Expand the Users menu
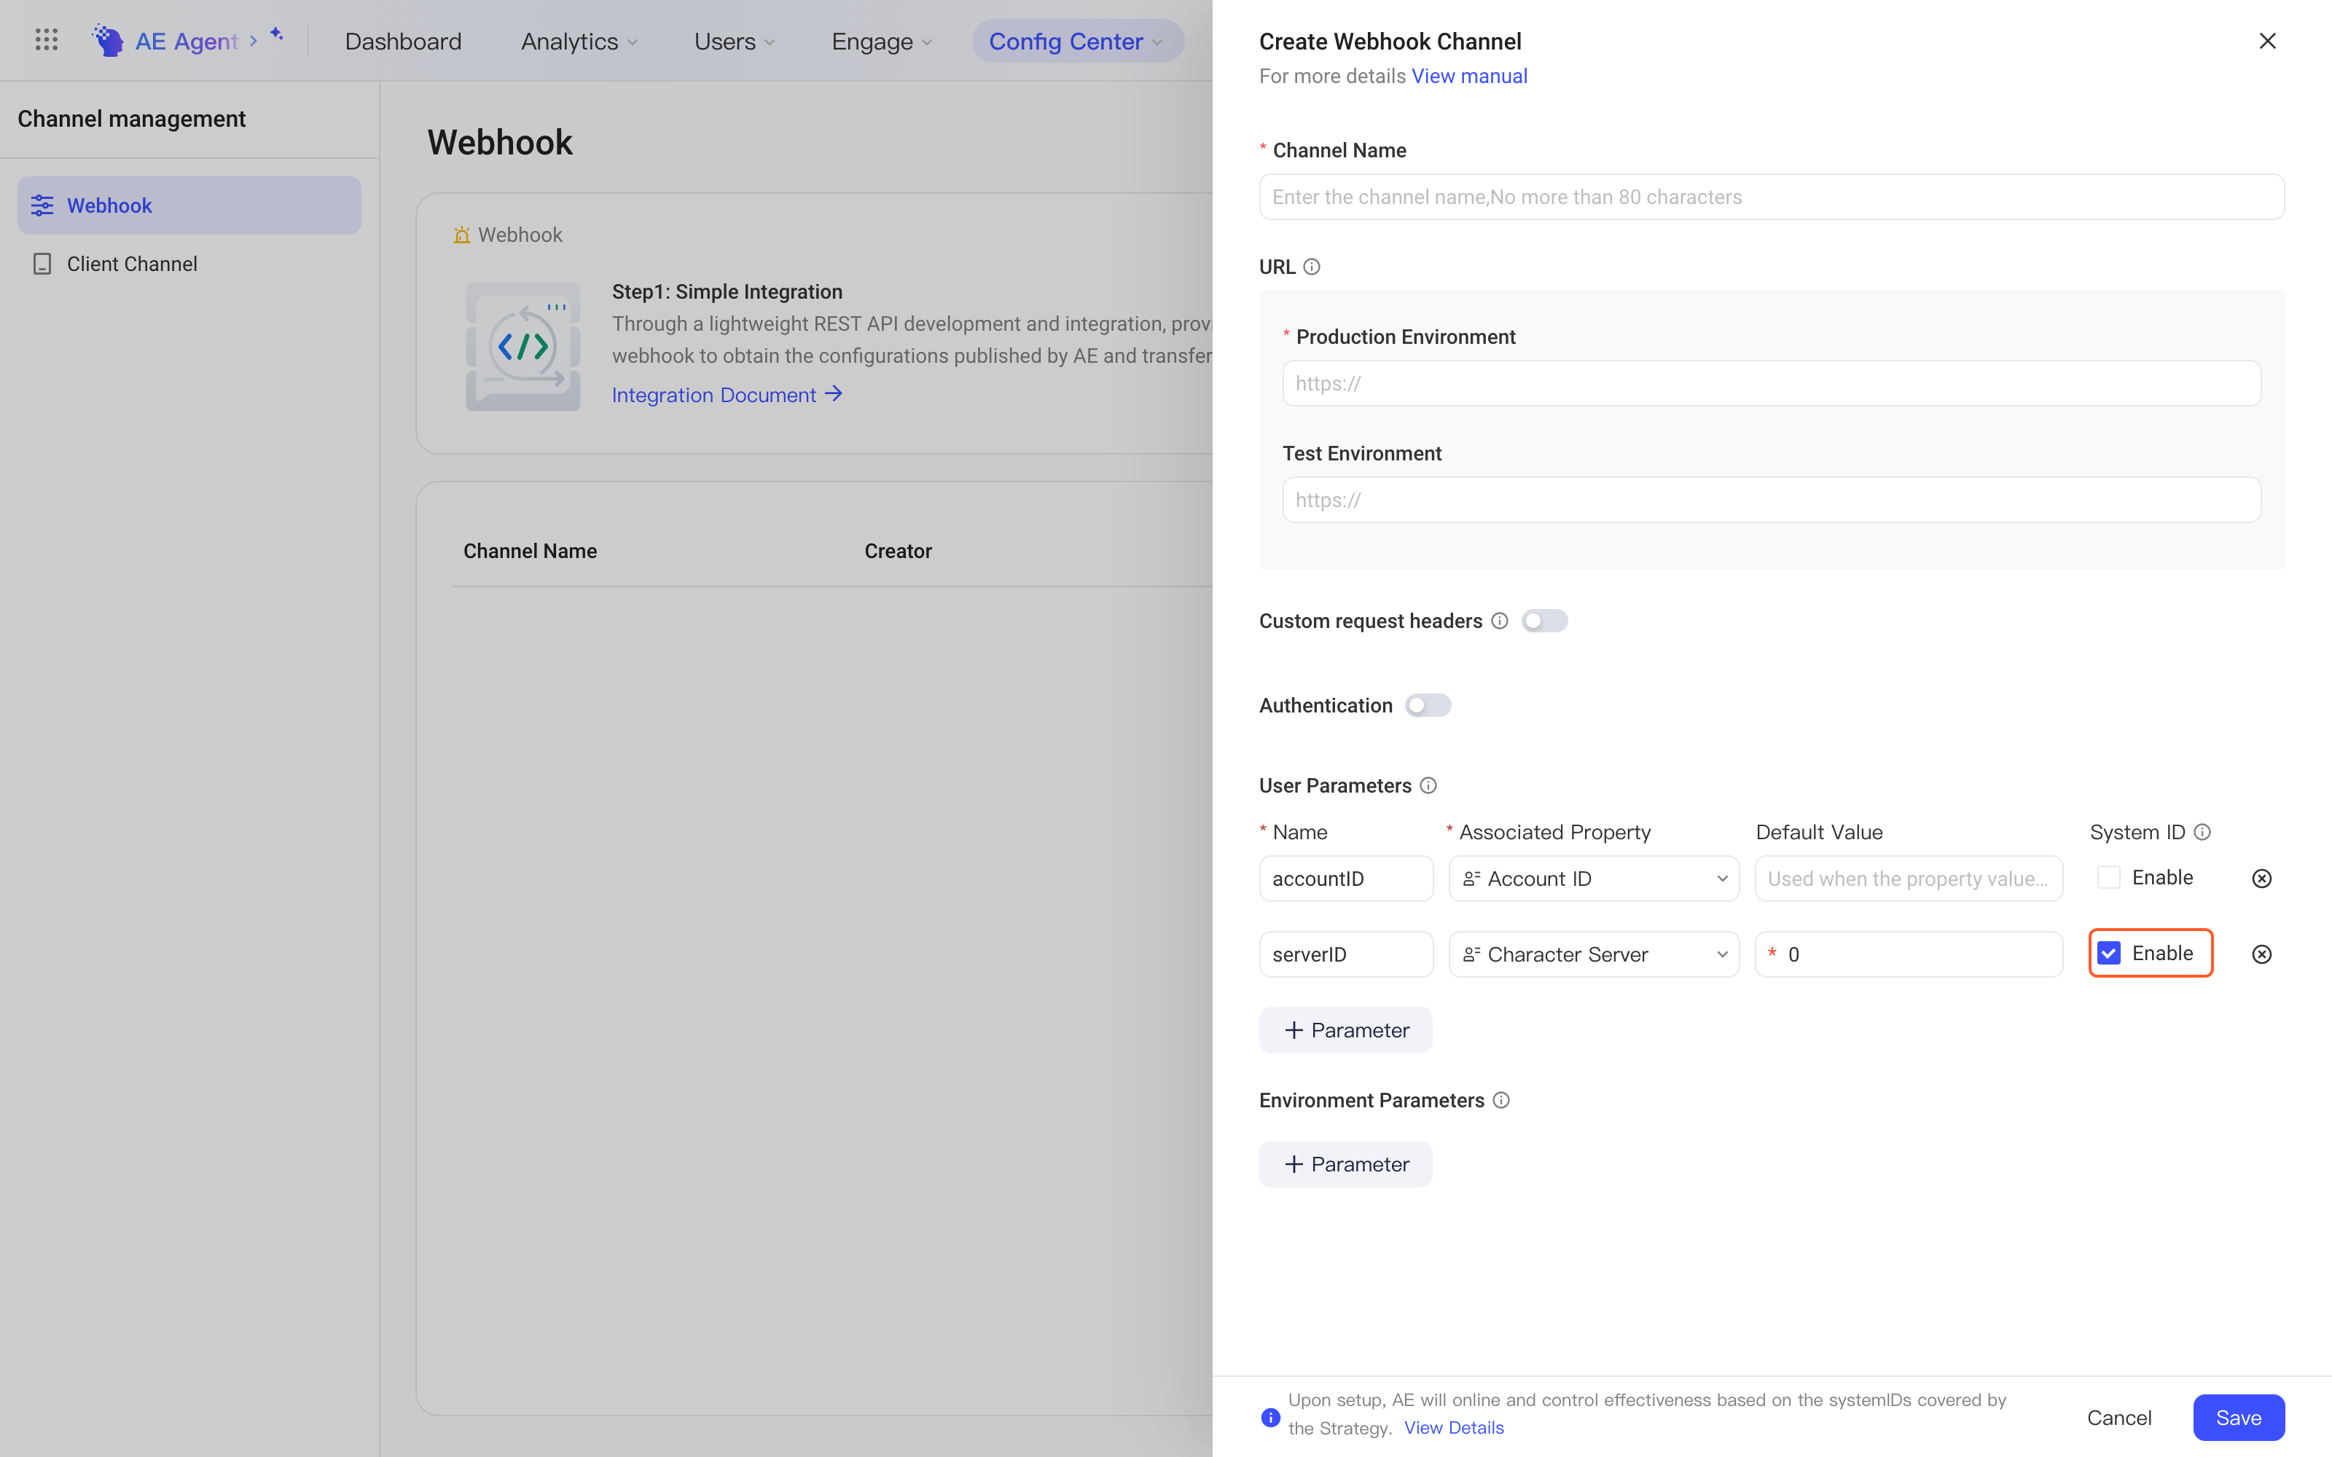2332x1457 pixels. (735, 41)
